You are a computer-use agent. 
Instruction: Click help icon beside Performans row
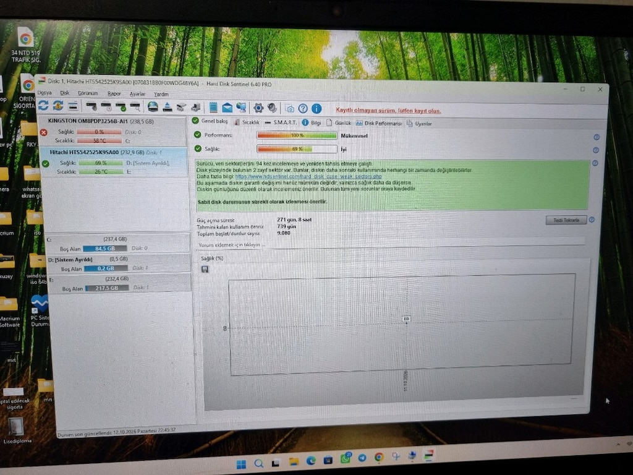click(x=597, y=137)
